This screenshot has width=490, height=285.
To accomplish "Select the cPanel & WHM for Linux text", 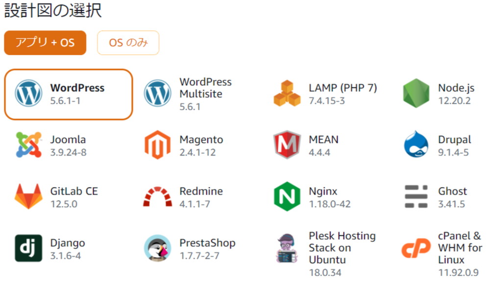I will [460, 248].
